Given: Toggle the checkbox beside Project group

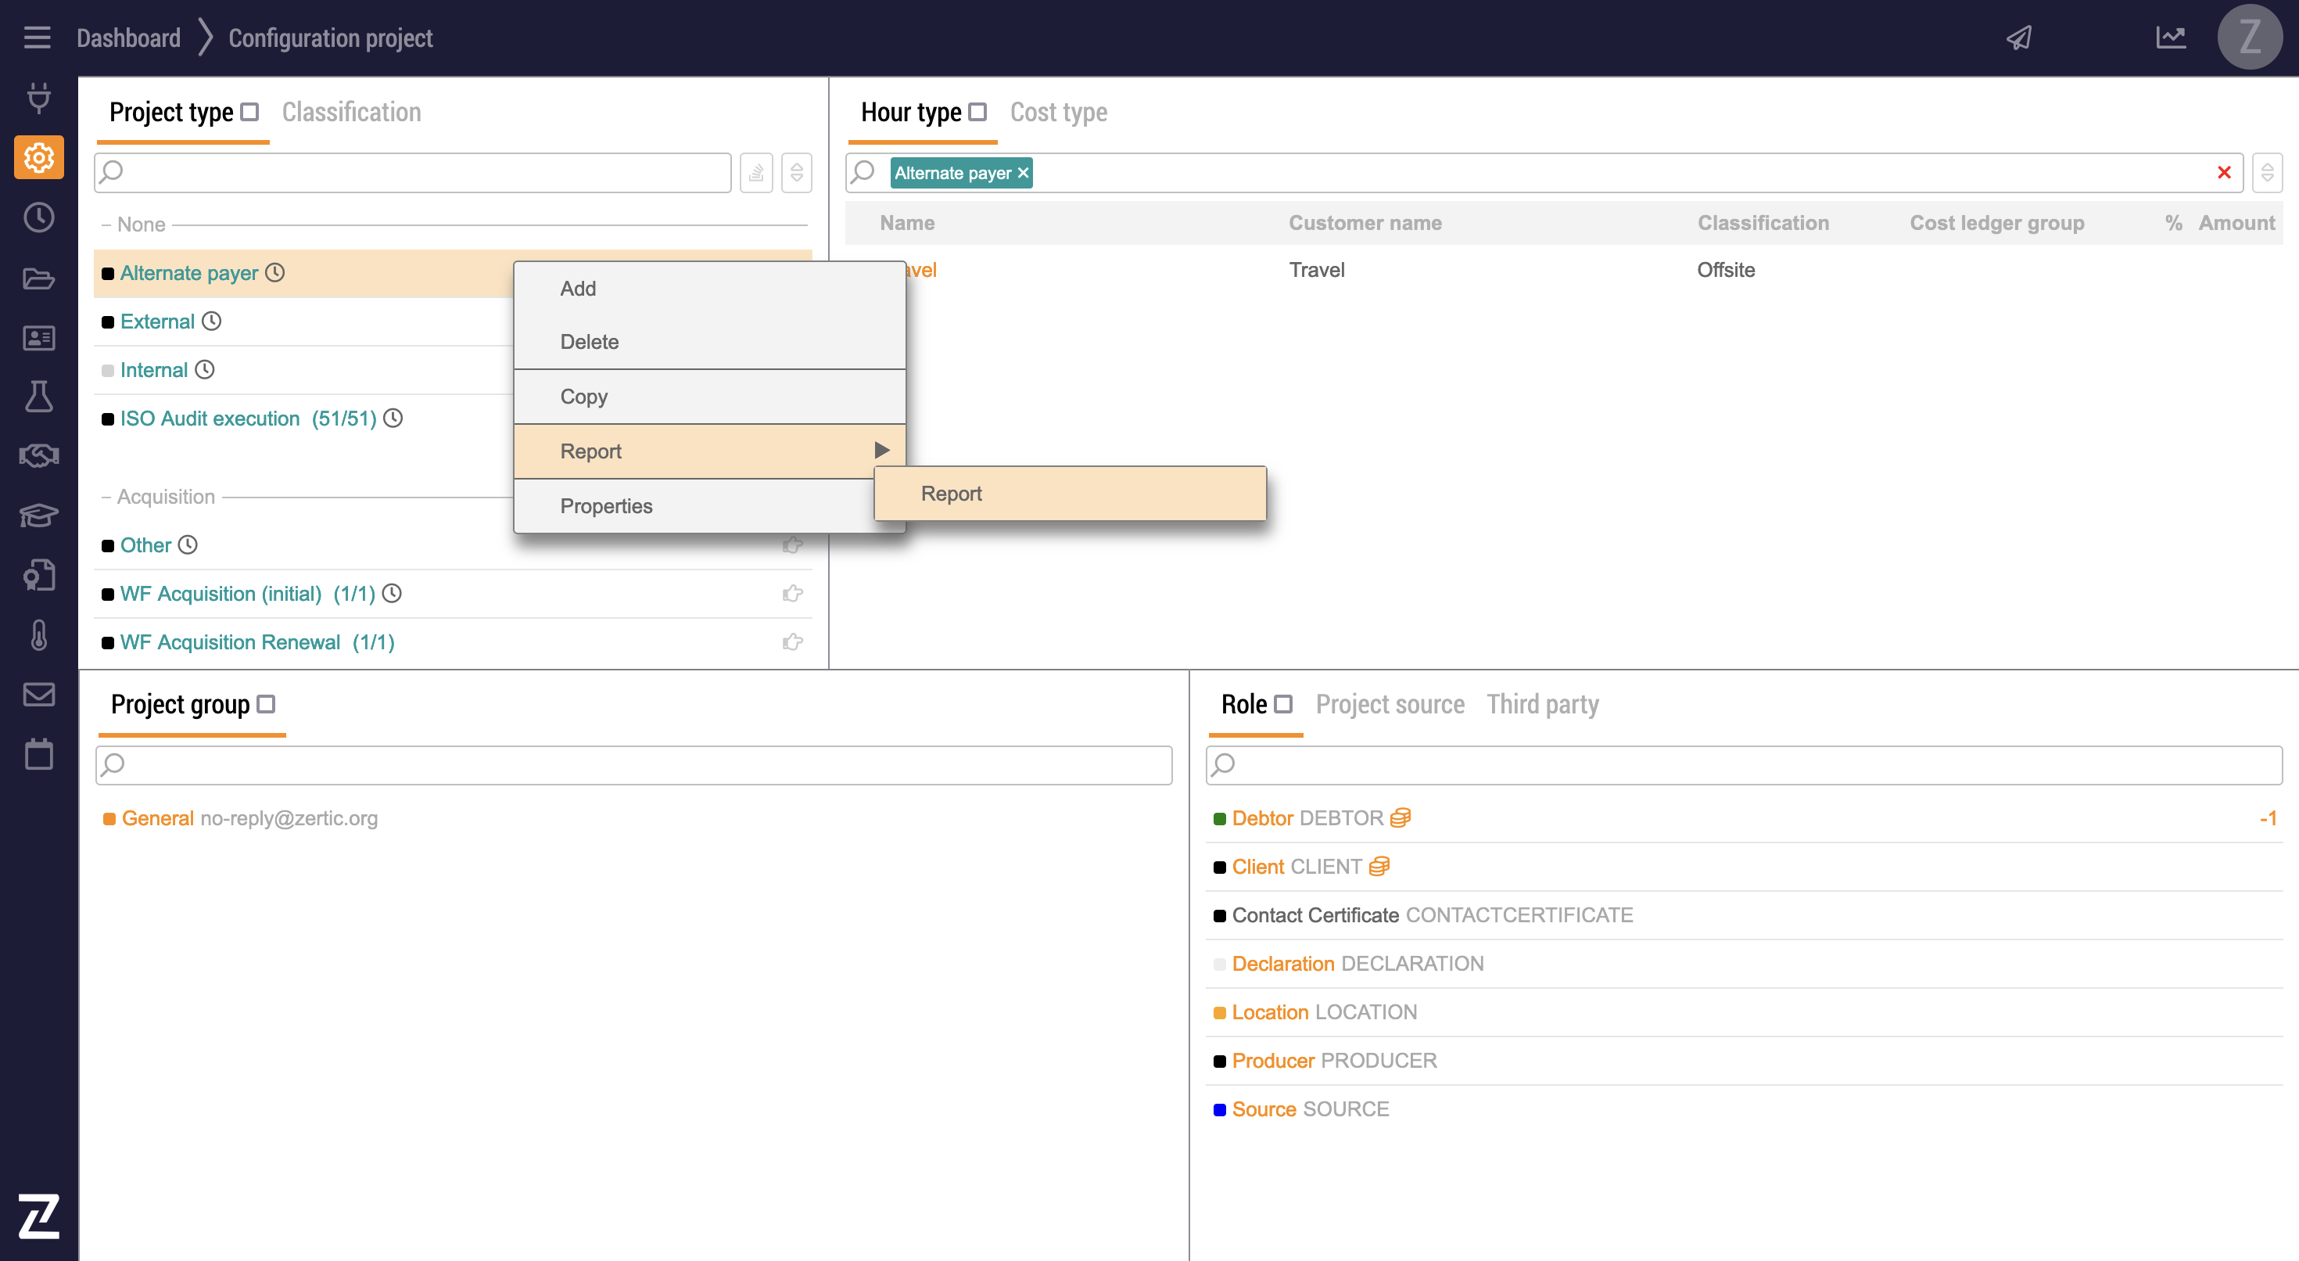Looking at the screenshot, I should click(266, 704).
